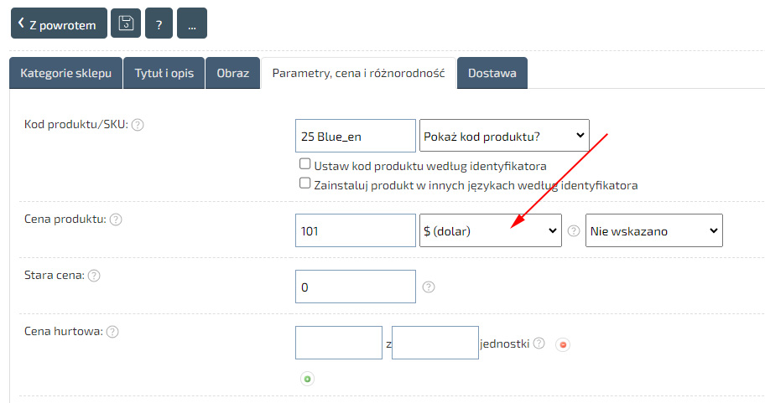Remove wholesale price row with red icon
765x403 pixels.
(563, 344)
